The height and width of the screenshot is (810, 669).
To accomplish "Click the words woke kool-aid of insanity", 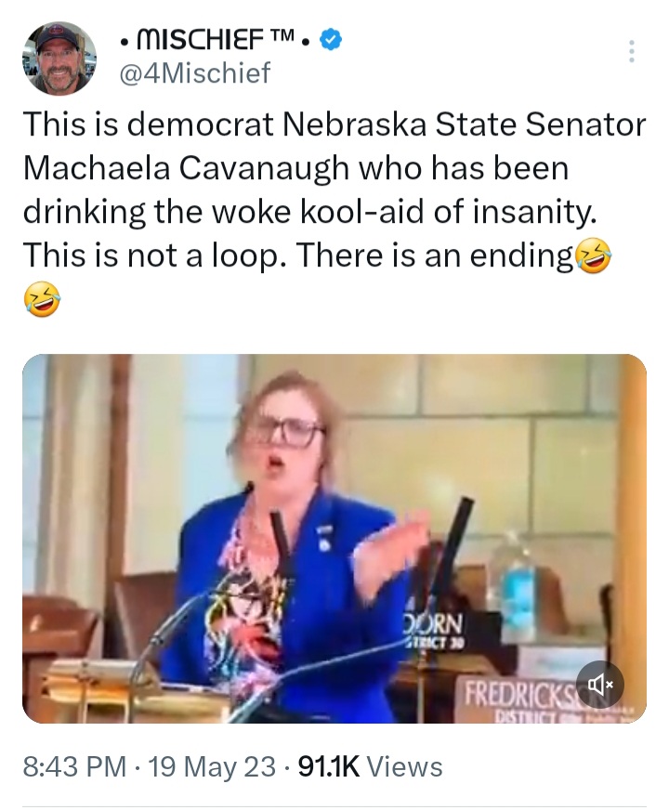I will click(404, 212).
